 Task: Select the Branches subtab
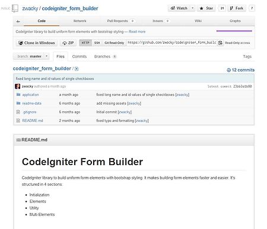pyautogui.click(x=105, y=57)
